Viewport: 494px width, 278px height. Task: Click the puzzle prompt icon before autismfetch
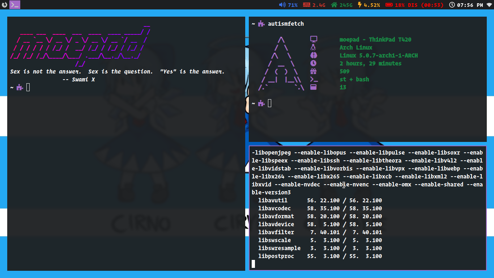click(261, 24)
